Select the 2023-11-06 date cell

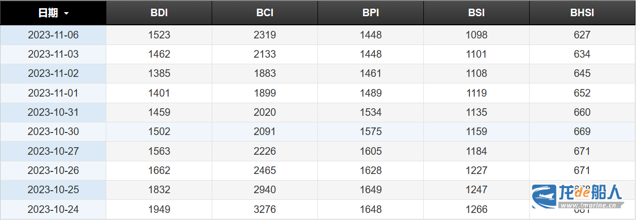point(53,35)
